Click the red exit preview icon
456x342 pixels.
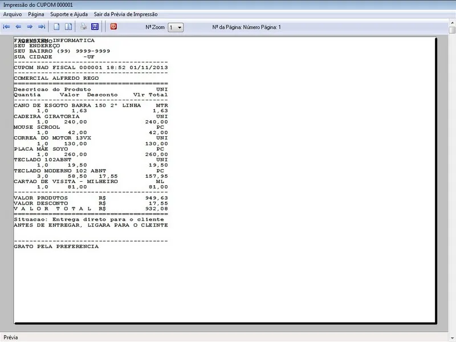click(113, 27)
